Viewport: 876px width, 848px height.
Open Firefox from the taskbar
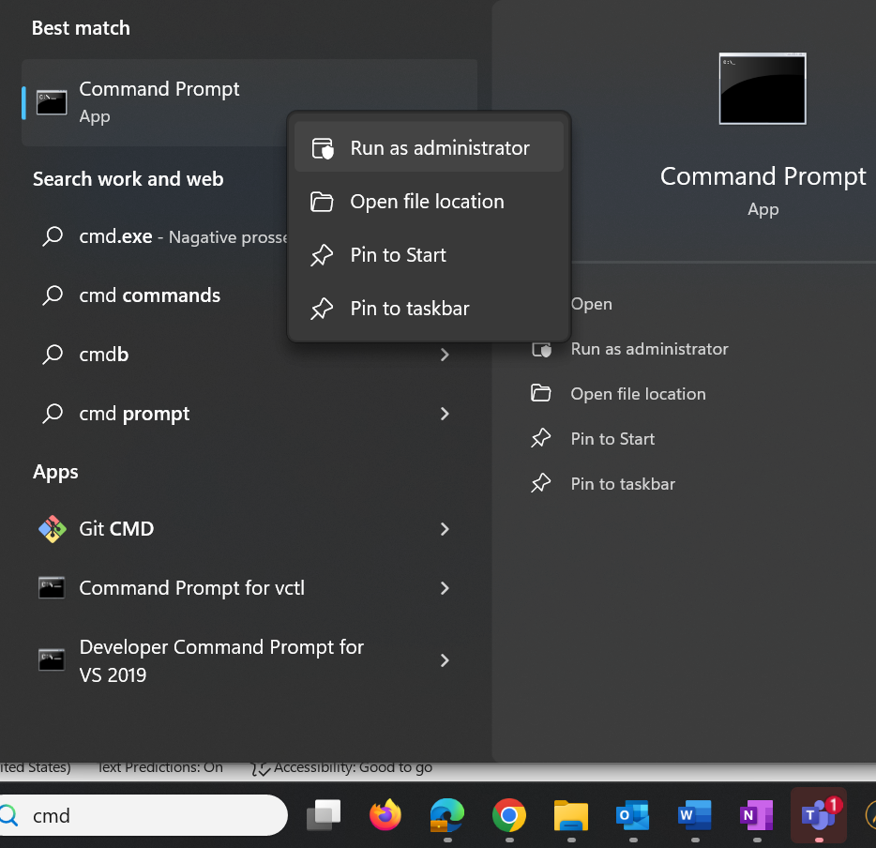click(x=385, y=815)
